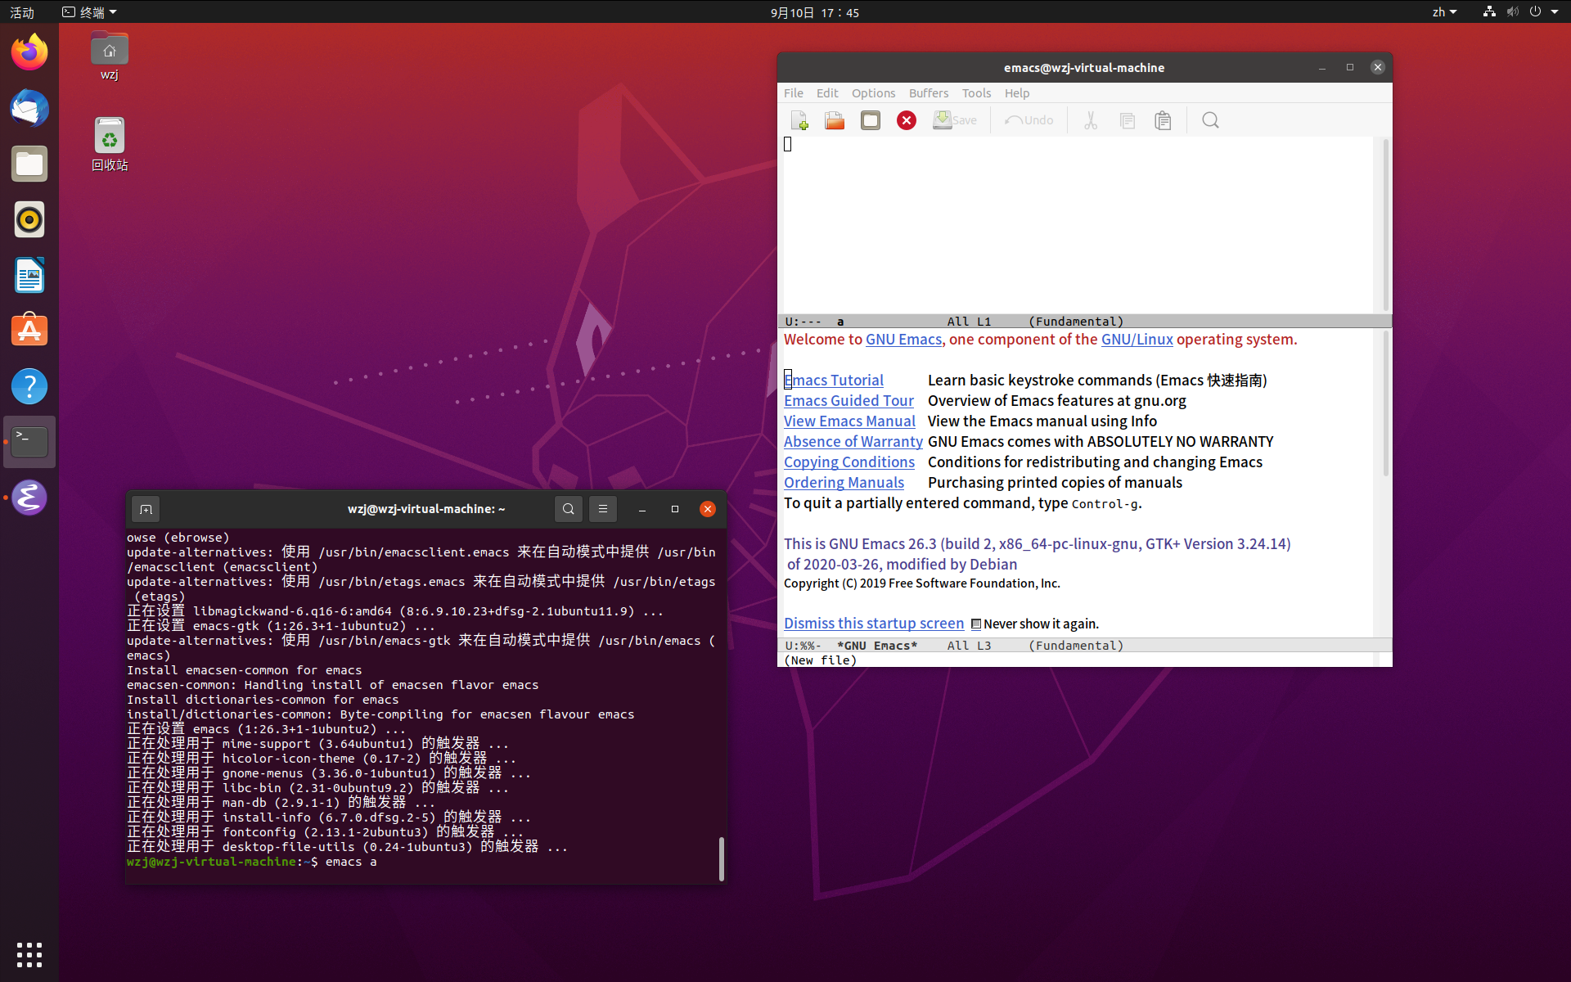Open the terminal hamburger menu
Viewport: 1571px width, 982px height.
(603, 509)
